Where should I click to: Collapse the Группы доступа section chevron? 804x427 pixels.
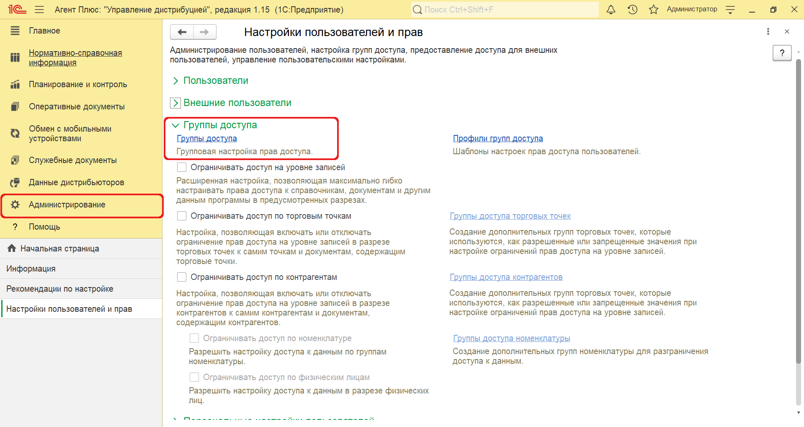[175, 125]
